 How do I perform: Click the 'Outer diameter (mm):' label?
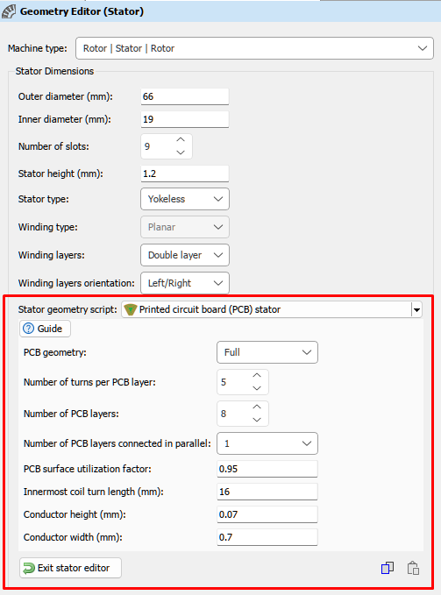pyautogui.click(x=65, y=96)
